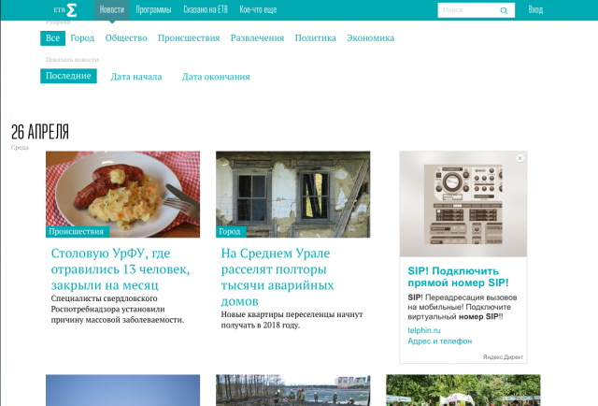The height and width of the screenshot is (406, 598).
Task: Click the Происшествия tag on sausage photo
Action: 77,231
